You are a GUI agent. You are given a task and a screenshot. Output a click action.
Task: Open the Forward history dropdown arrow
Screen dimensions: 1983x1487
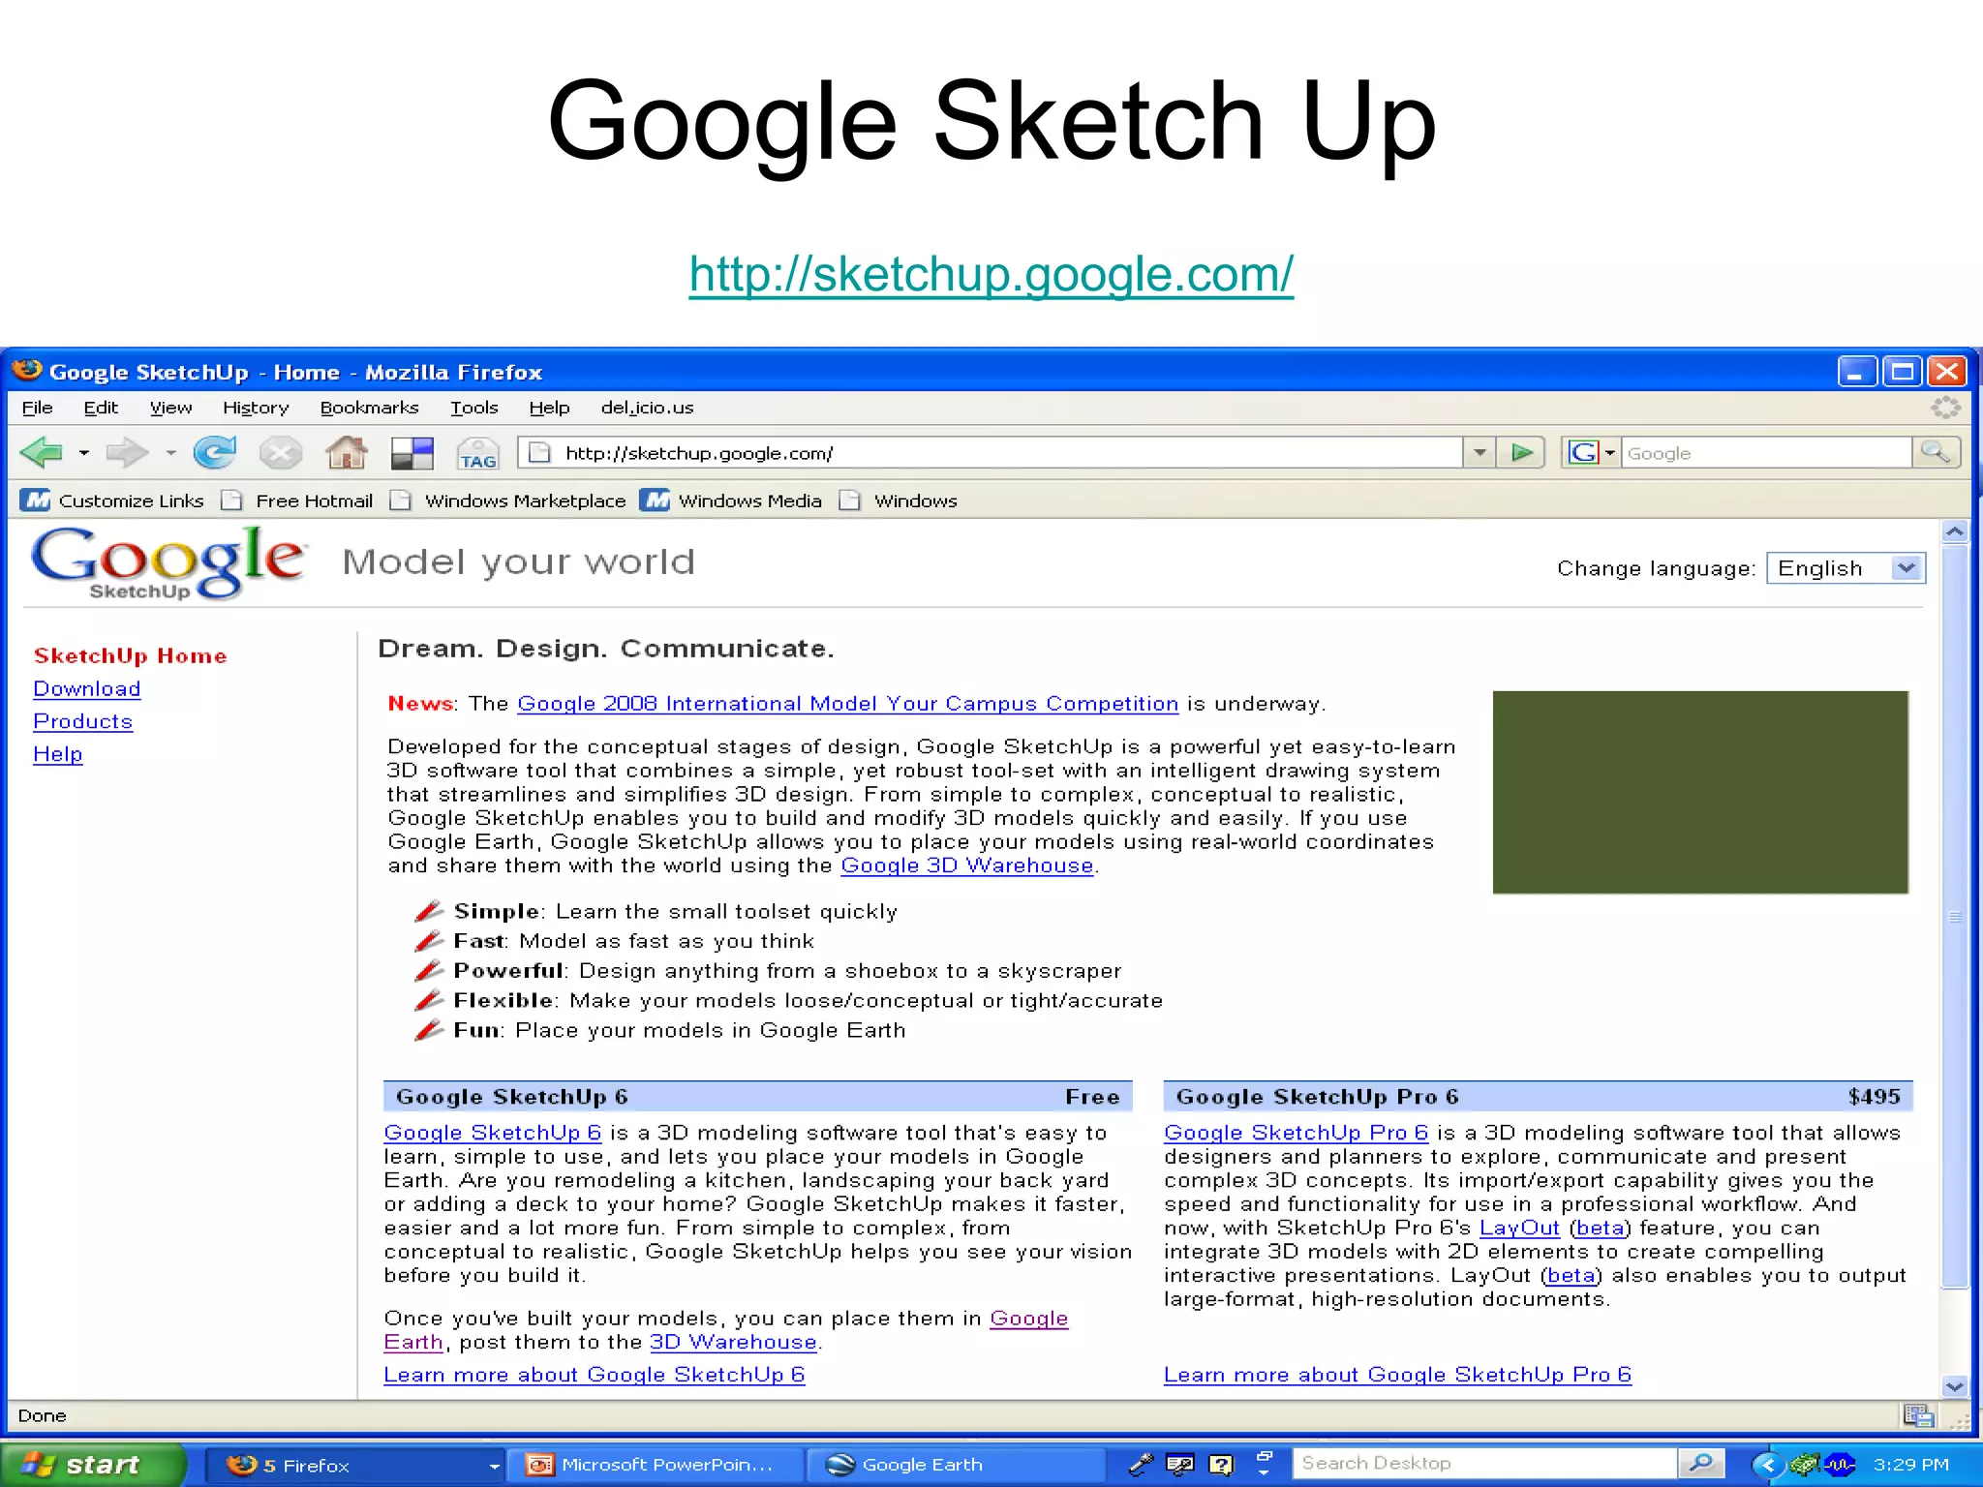point(170,452)
